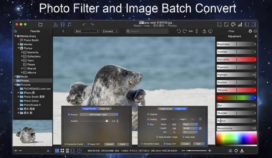Viewport: 272px width, 158px height.
Task: Select the Original radio option
Action: (x=148, y=114)
